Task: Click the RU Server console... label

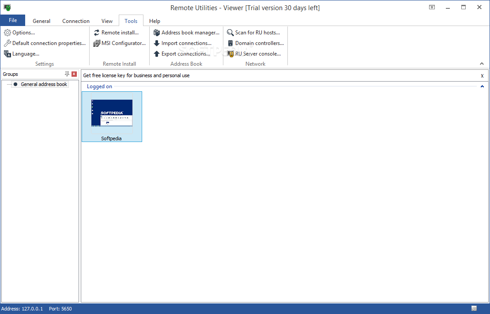Action: [x=258, y=54]
